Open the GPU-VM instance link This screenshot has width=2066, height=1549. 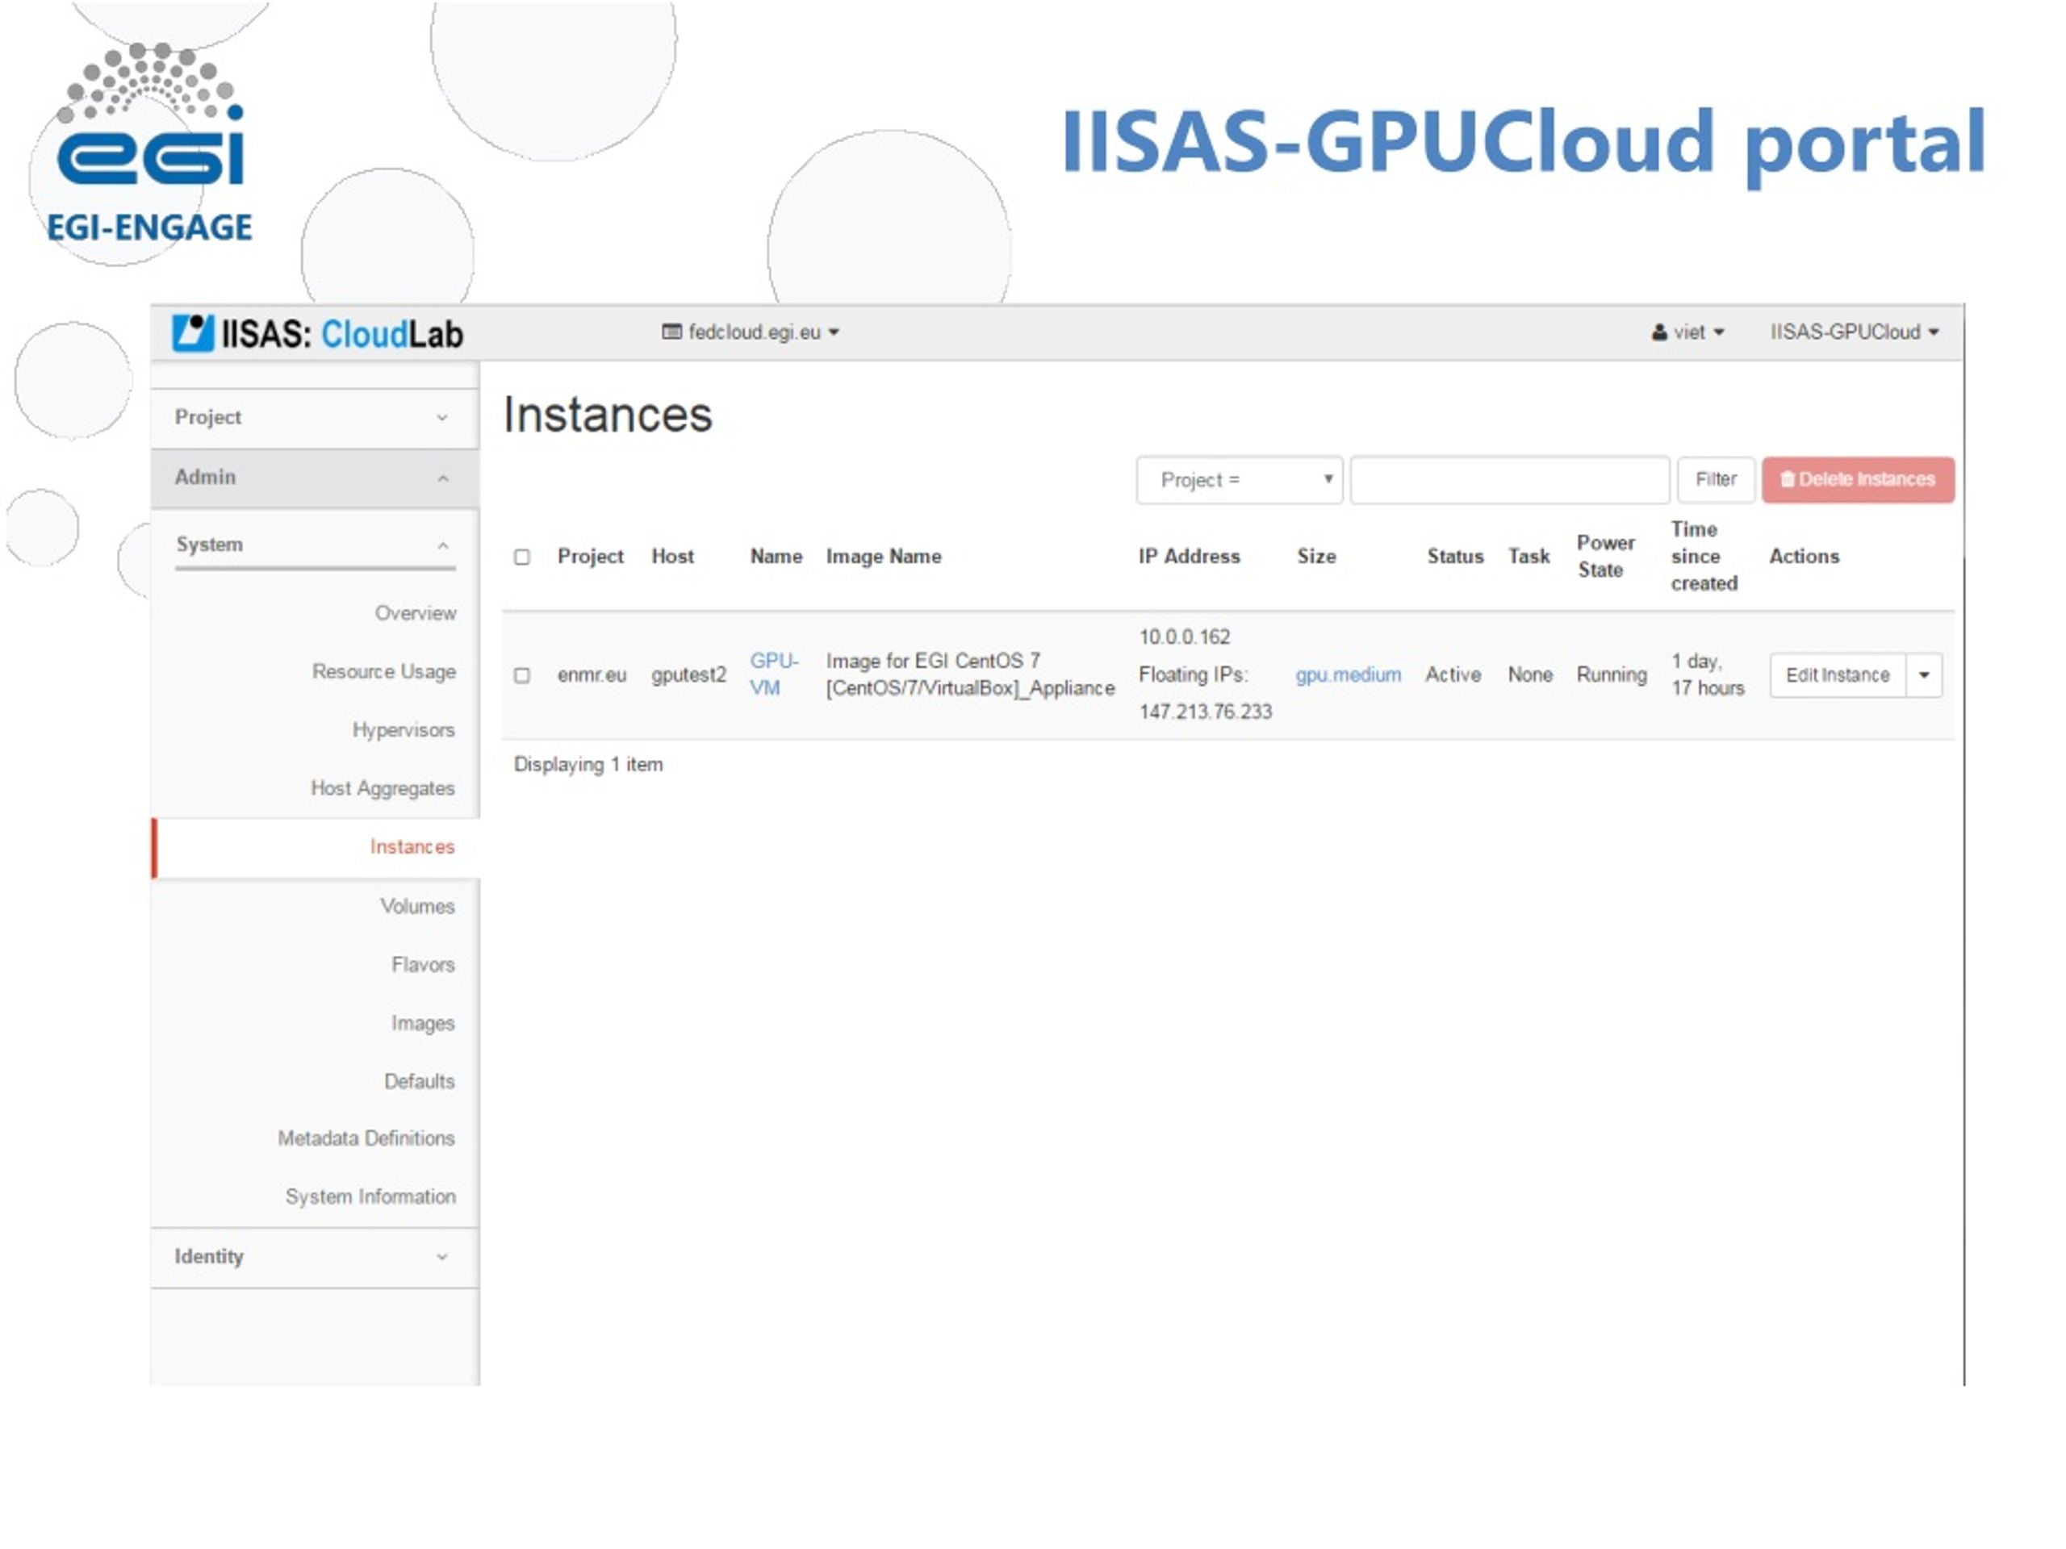[x=773, y=674]
